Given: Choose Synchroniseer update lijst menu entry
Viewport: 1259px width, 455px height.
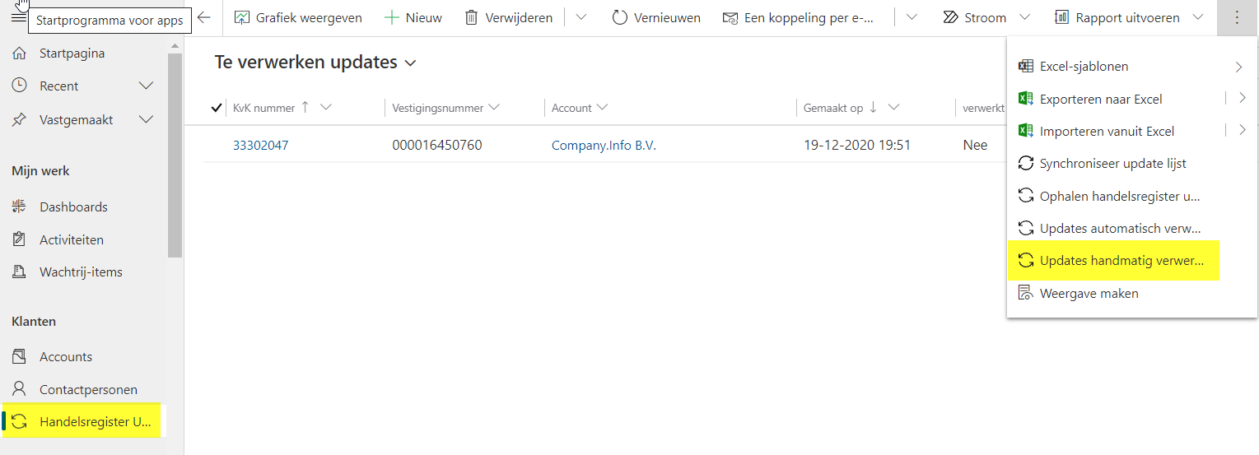Looking at the screenshot, I should pos(1112,164).
